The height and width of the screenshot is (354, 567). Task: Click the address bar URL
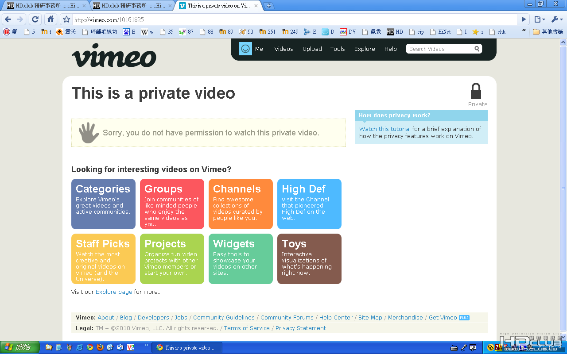109,20
